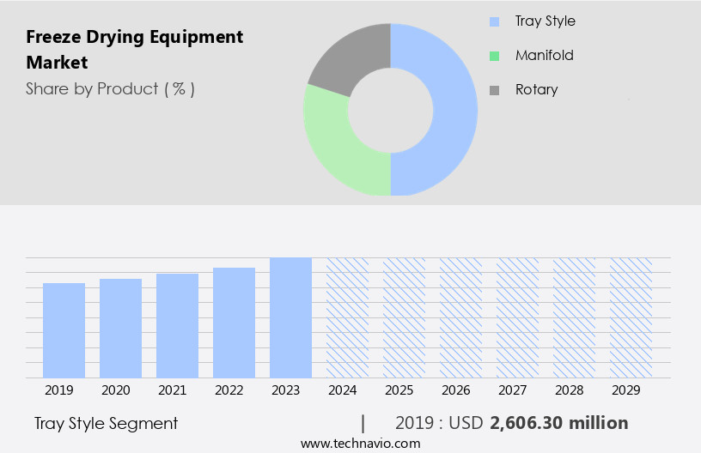Viewport: 701px width, 453px height.
Task: Click the blue Tray Style legend swatch
Action: (494, 21)
